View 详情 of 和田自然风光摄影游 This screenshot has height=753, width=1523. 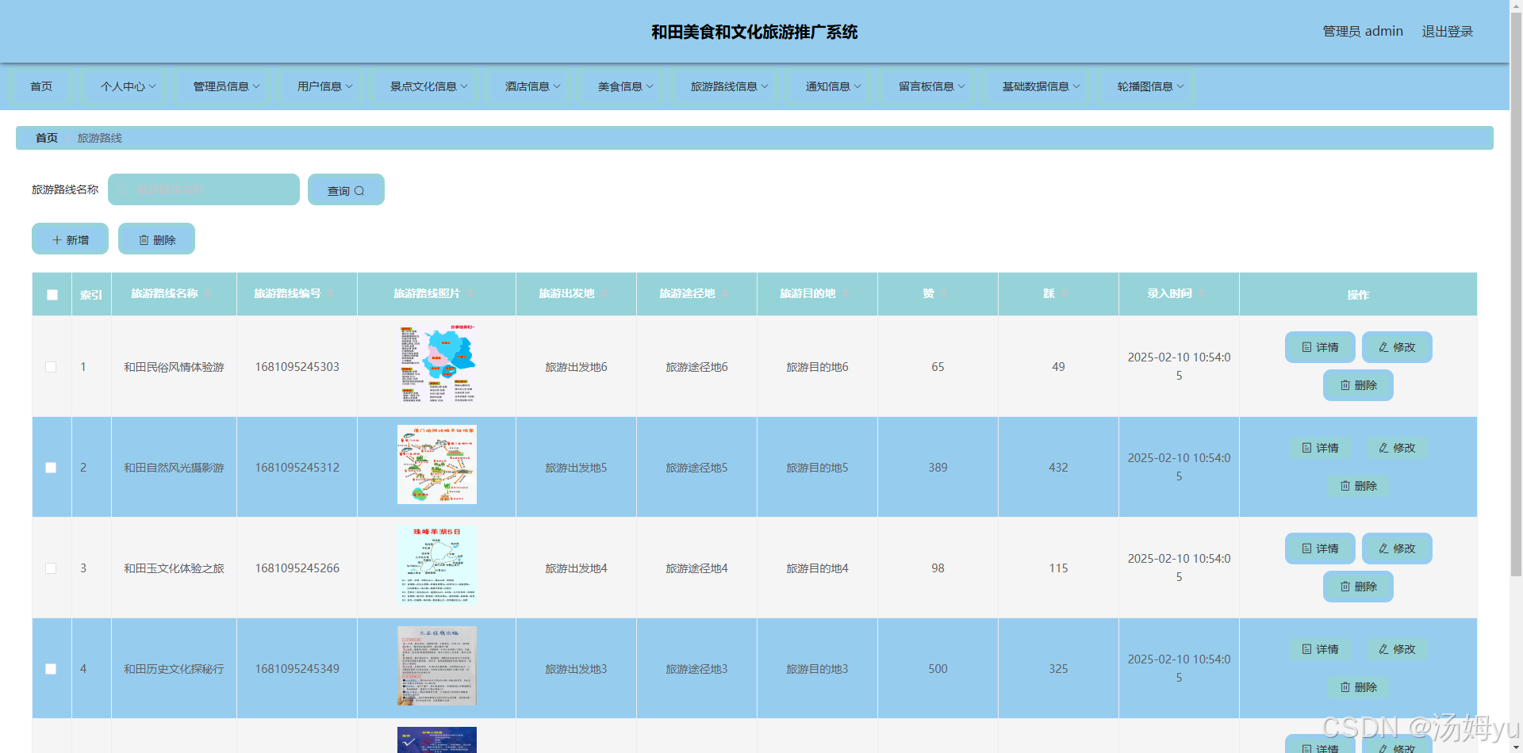click(x=1320, y=448)
